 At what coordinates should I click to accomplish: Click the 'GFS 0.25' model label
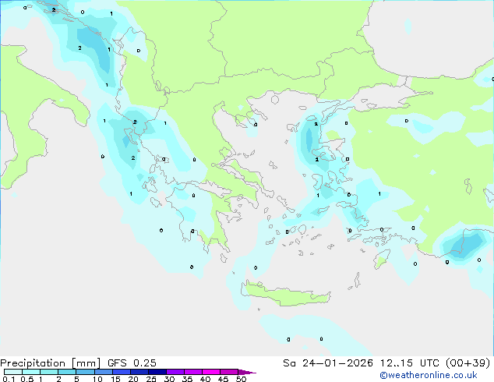point(132,363)
